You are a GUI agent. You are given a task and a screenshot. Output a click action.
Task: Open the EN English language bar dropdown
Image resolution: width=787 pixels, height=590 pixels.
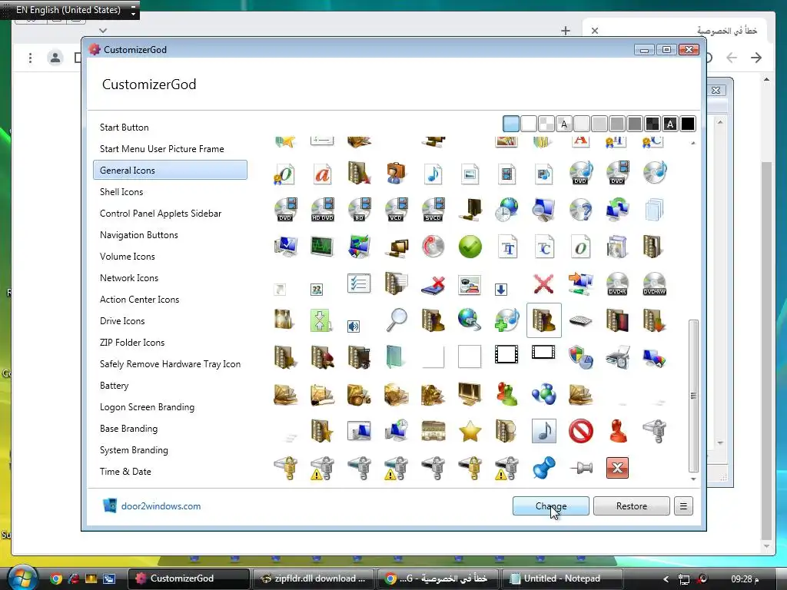[133, 10]
